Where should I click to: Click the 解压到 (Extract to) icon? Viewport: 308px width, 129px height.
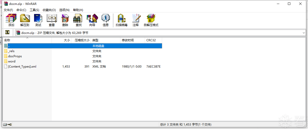click(x=25, y=20)
